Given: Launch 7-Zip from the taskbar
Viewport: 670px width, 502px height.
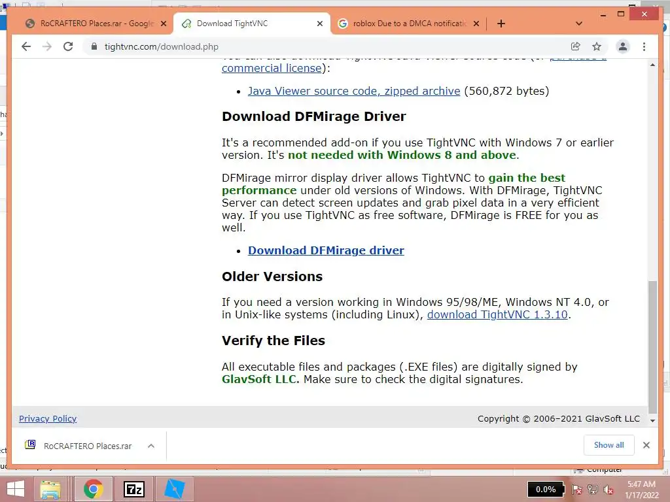Looking at the screenshot, I should (133, 489).
